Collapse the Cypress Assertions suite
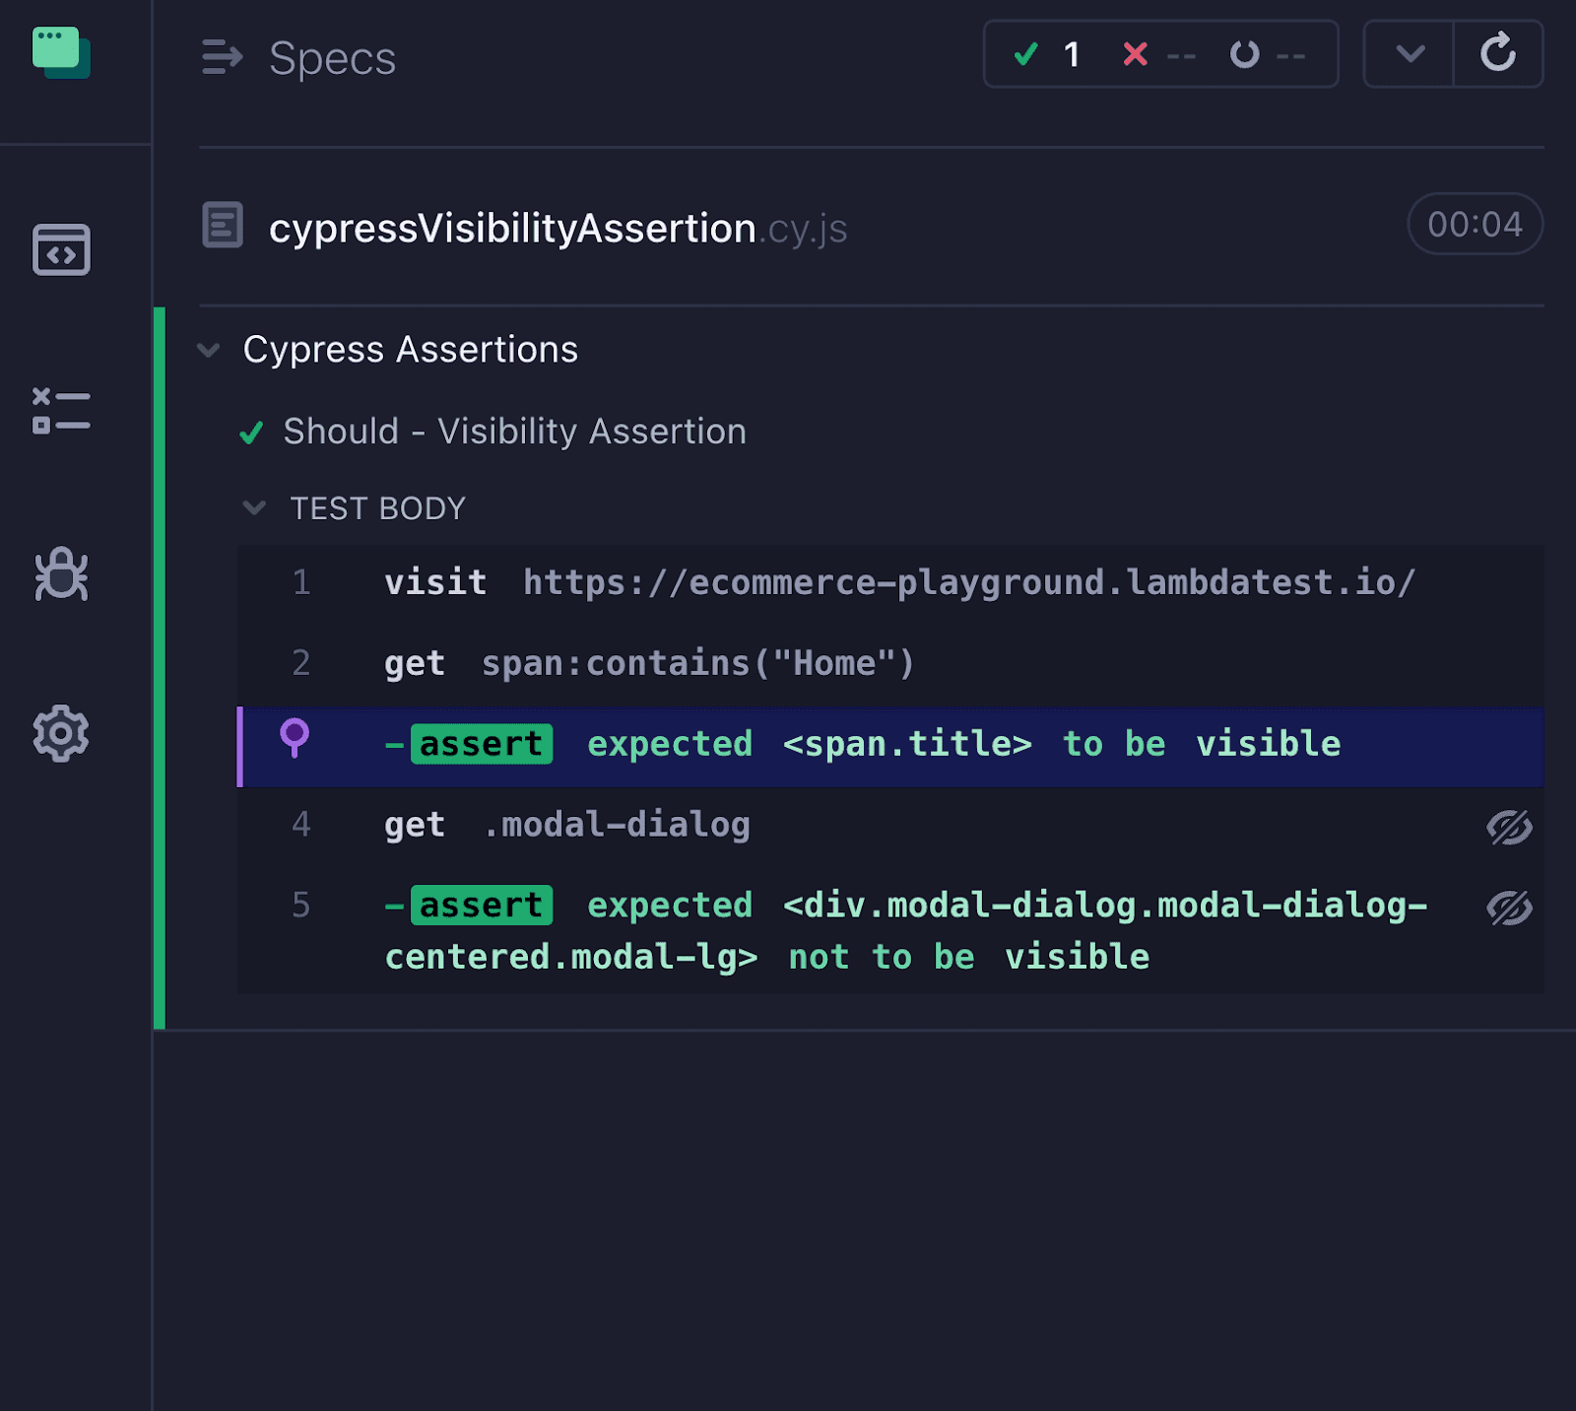Screen dimensions: 1576x1411 pos(209,350)
